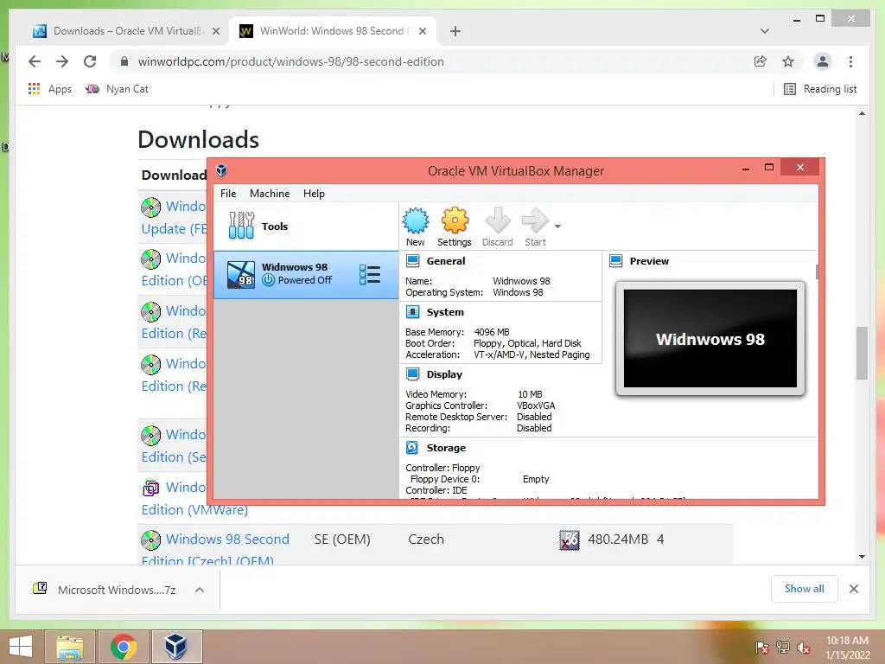Image resolution: width=885 pixels, height=664 pixels.
Task: Click the Graphics Controller value VBoxVGA
Action: click(x=536, y=405)
